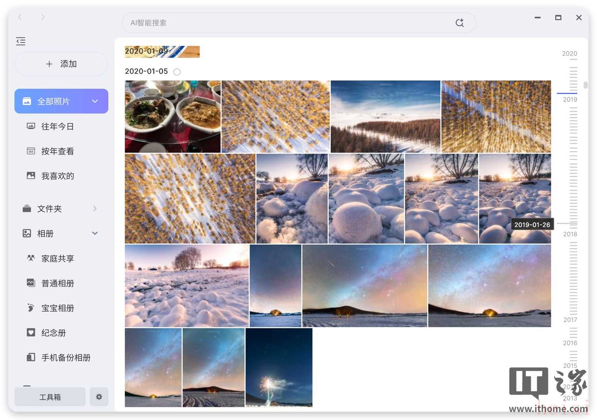
Task: Click the back navigation arrow
Action: tap(20, 17)
